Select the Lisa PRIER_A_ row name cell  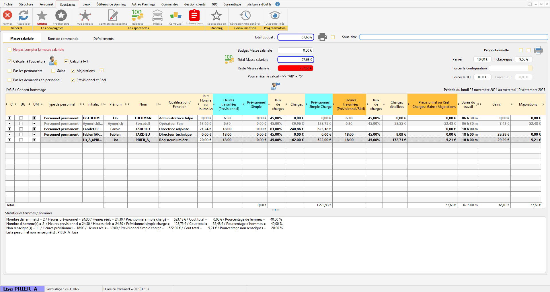coord(143,140)
